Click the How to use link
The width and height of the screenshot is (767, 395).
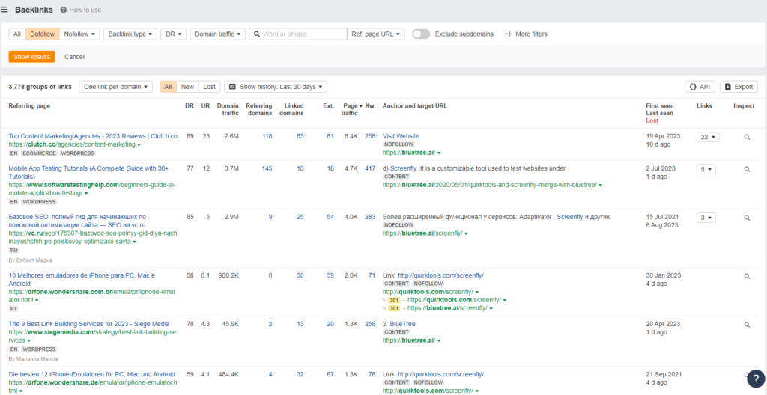[x=85, y=10]
